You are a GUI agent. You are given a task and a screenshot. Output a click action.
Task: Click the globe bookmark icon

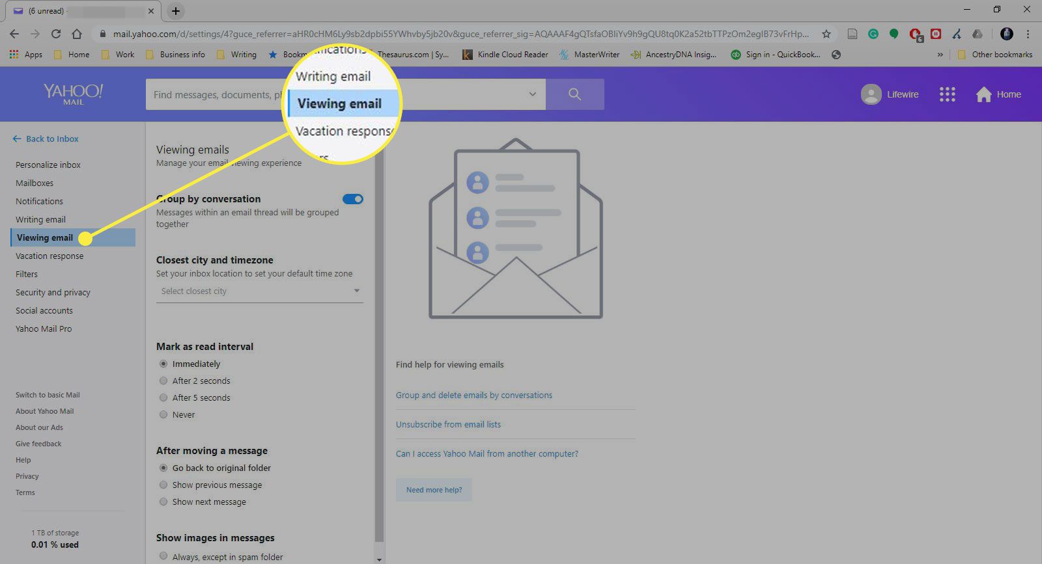coord(836,55)
